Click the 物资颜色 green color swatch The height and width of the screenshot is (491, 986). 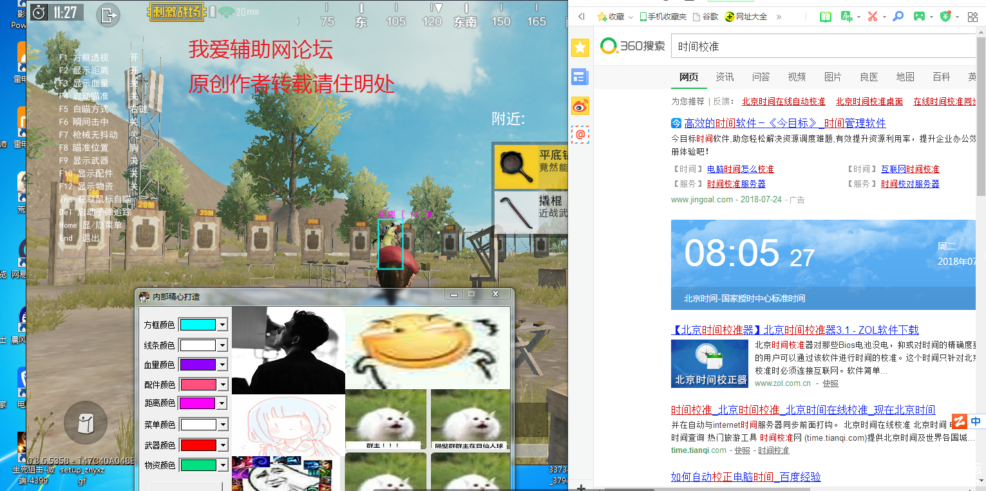coord(198,465)
